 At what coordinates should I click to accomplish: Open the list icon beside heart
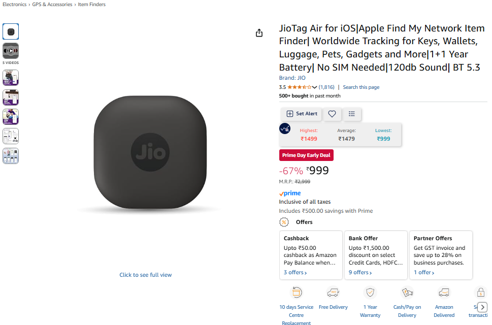(352, 114)
